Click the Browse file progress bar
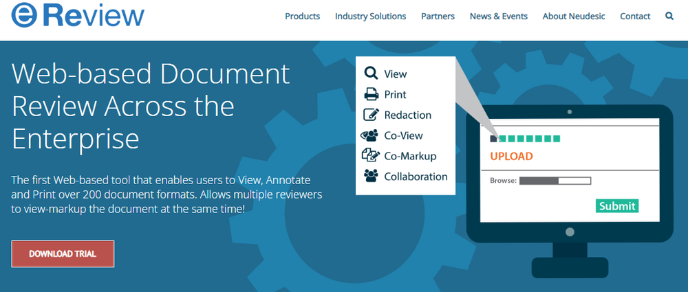The image size is (688, 292). [x=555, y=181]
